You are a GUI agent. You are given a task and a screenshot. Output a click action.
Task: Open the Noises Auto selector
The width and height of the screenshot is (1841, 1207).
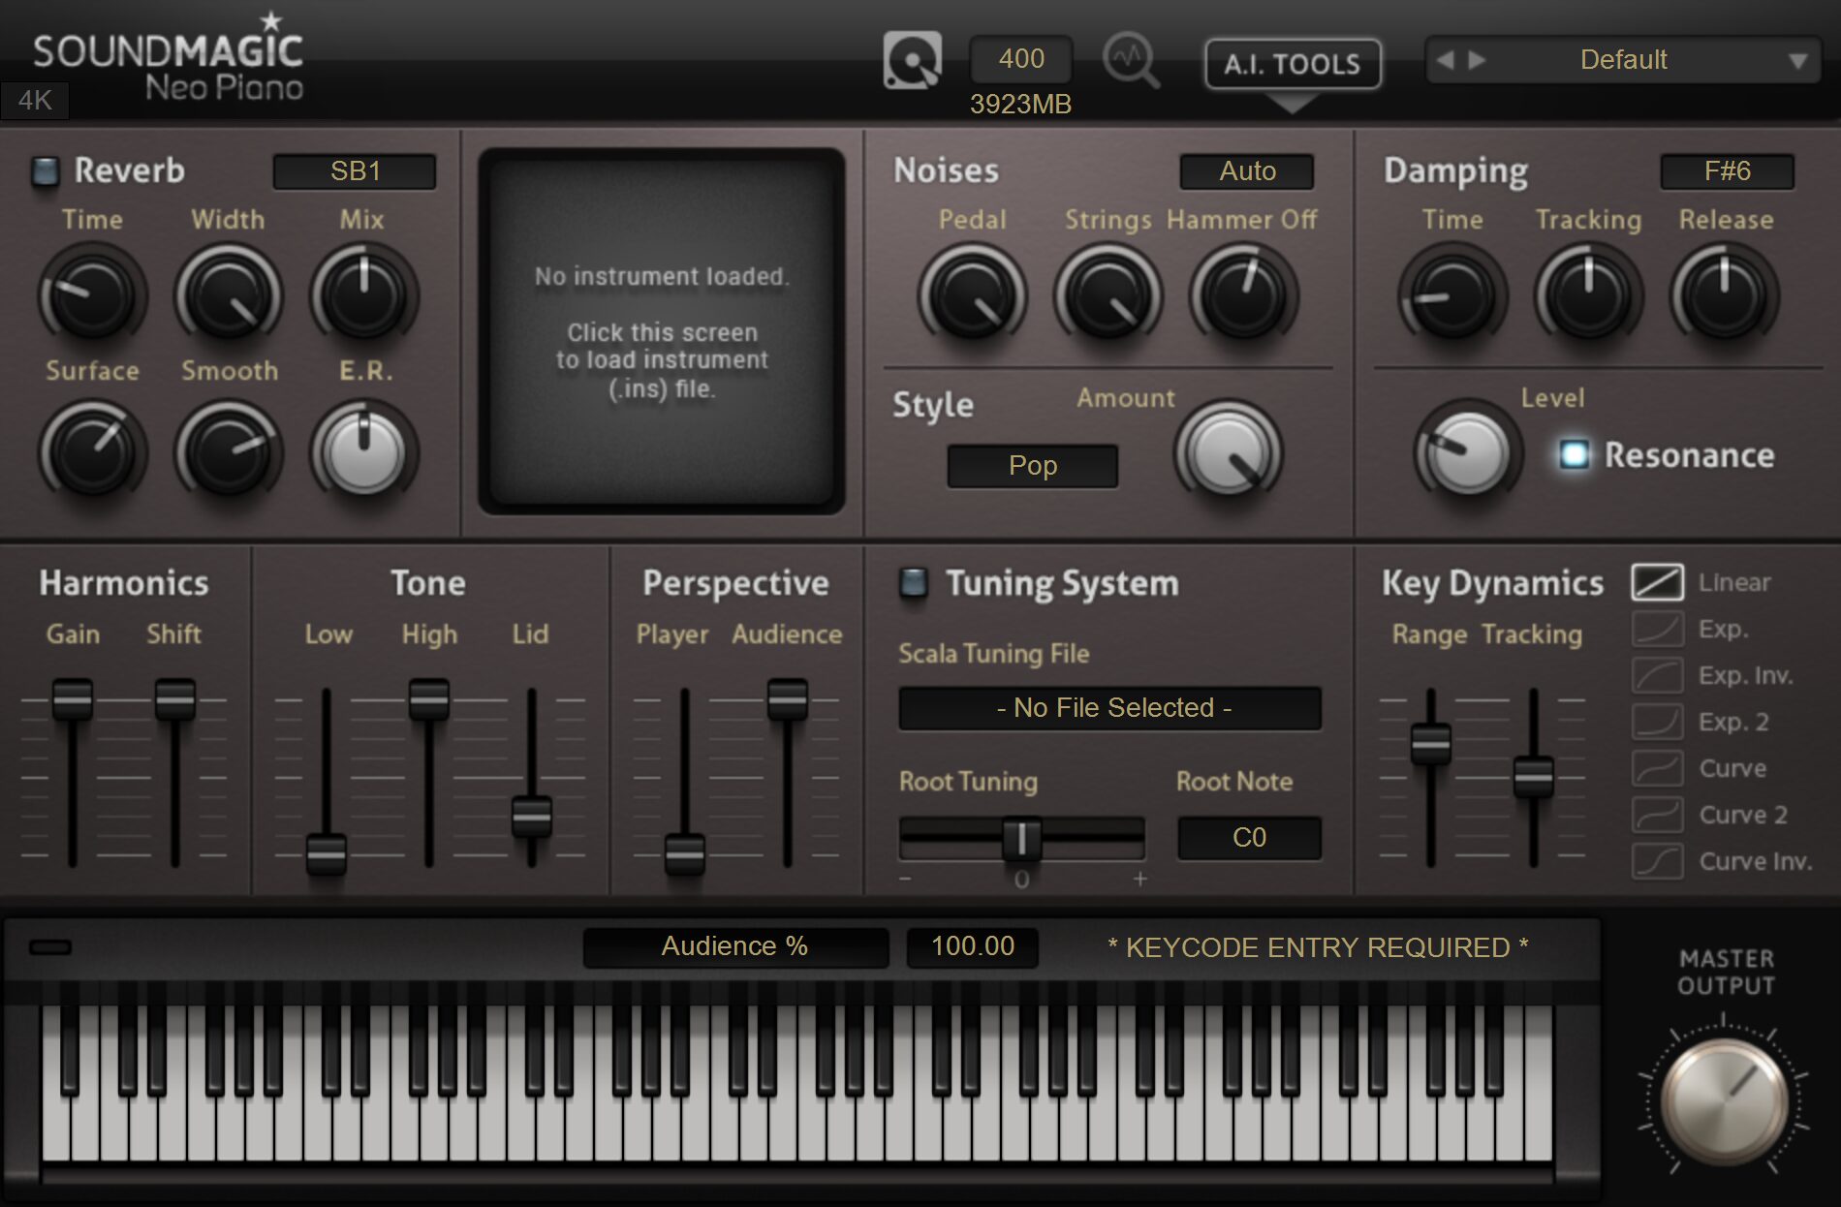[1247, 171]
